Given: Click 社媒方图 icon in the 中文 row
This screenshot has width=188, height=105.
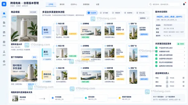Looking at the screenshot, I should coord(105,24).
